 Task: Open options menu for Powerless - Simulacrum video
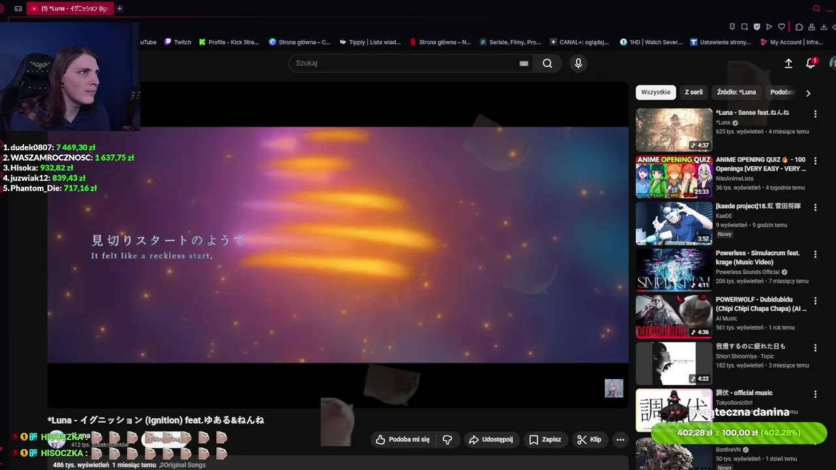click(x=815, y=255)
